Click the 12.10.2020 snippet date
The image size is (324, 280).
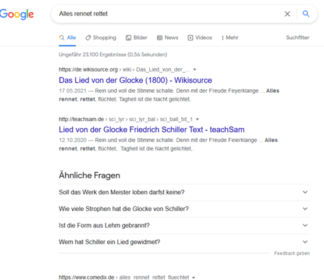click(x=72, y=140)
